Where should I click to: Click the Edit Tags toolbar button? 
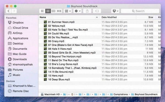point(97,11)
